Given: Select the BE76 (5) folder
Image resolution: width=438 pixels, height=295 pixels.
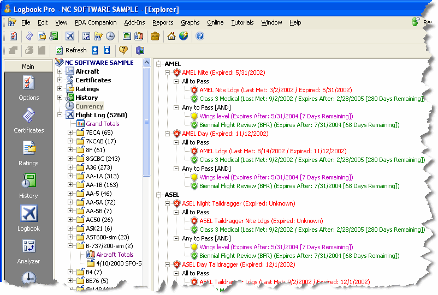Looking at the screenshot, I should tap(97, 281).
